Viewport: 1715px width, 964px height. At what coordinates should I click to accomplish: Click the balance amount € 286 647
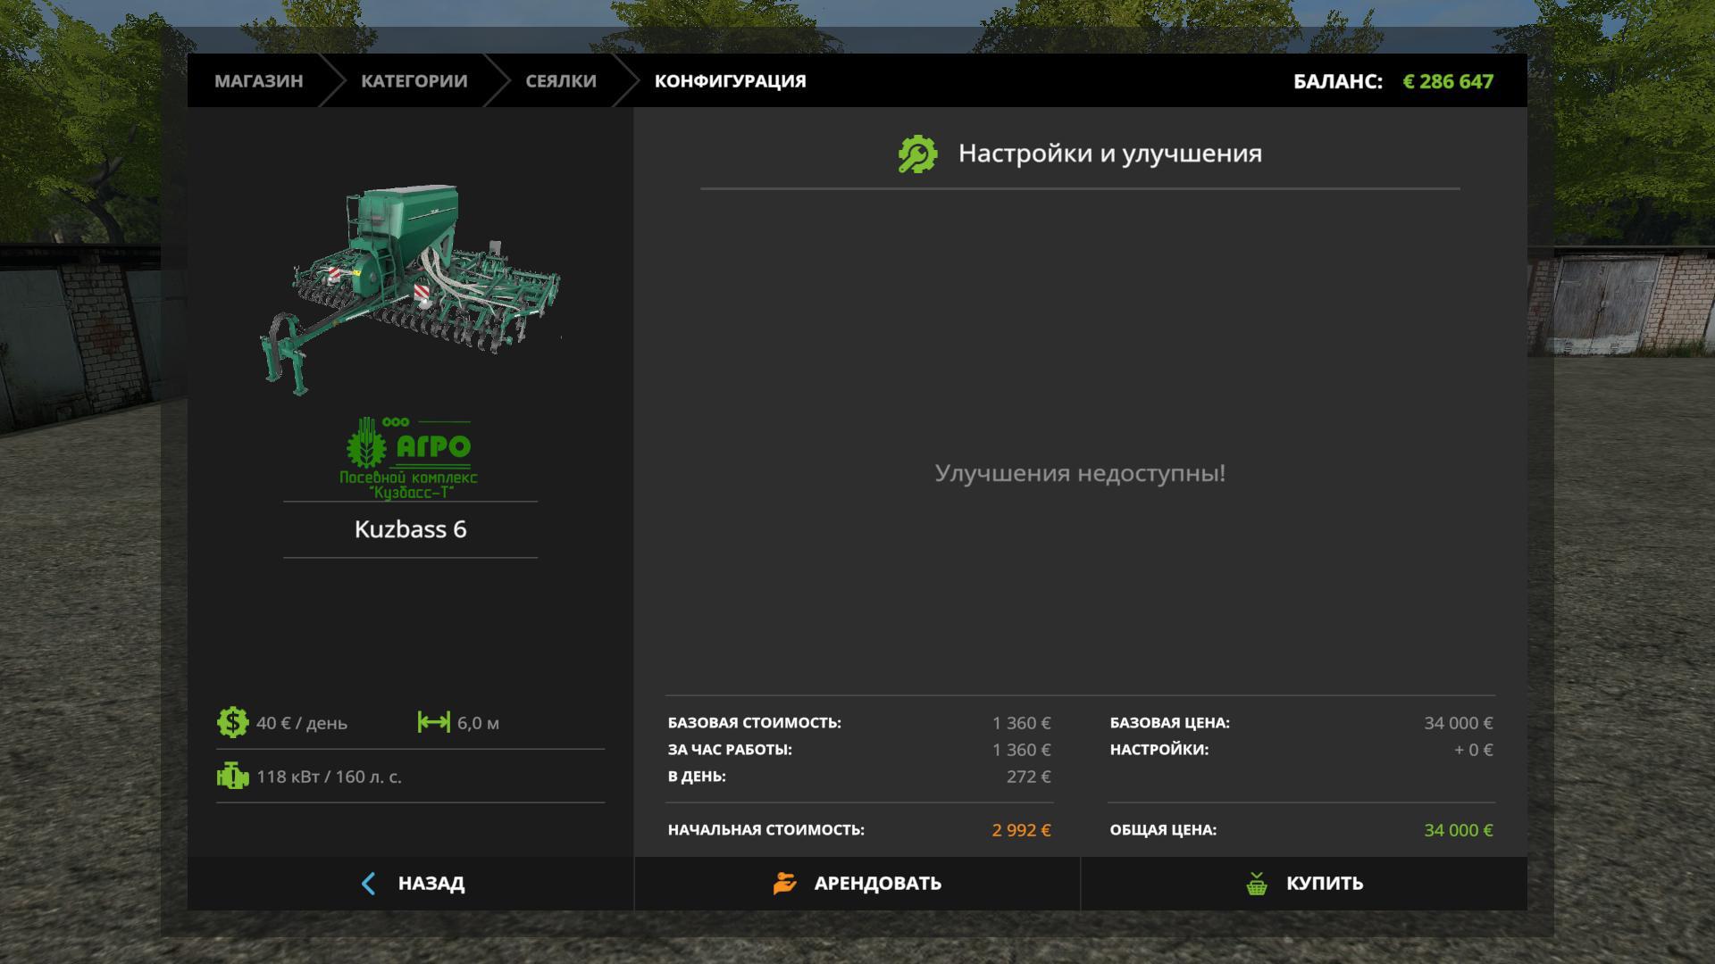(x=1447, y=81)
